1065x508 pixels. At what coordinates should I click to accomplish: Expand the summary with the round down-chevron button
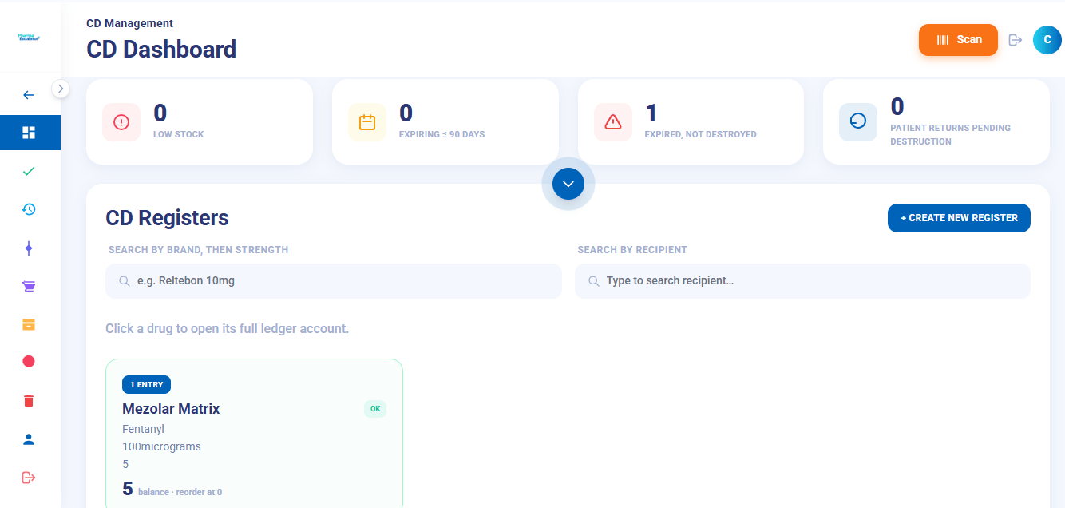[568, 184]
